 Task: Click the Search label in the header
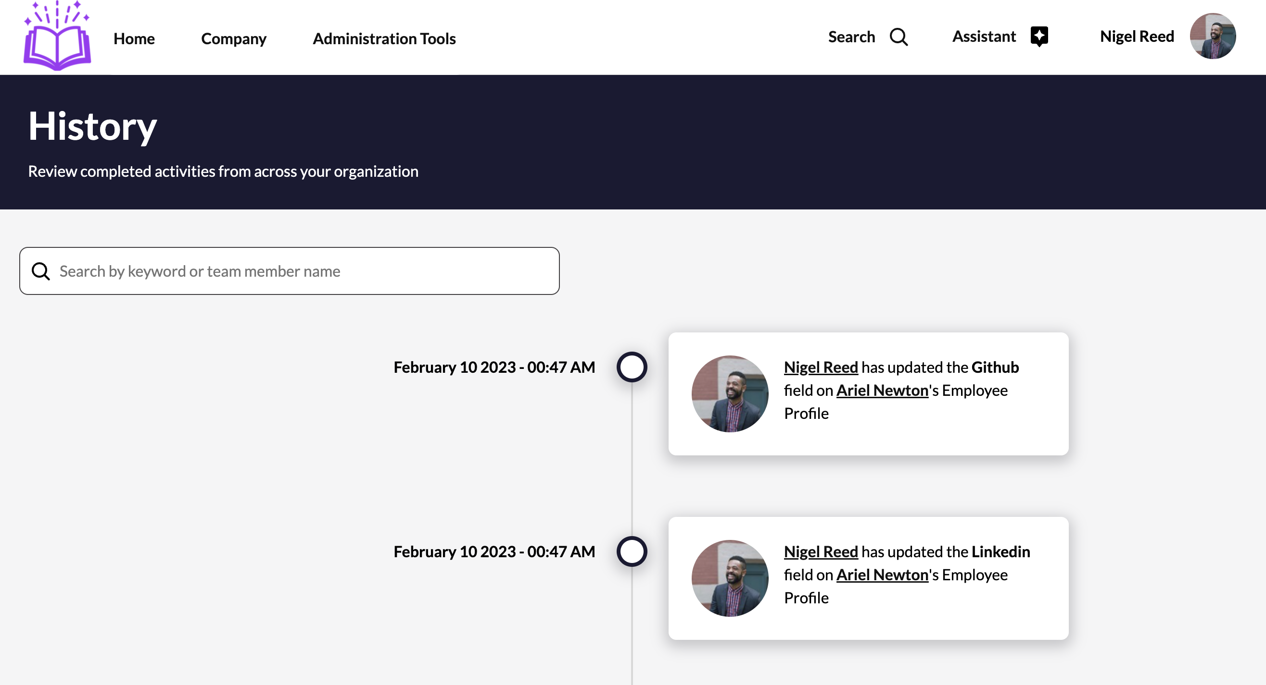click(851, 37)
